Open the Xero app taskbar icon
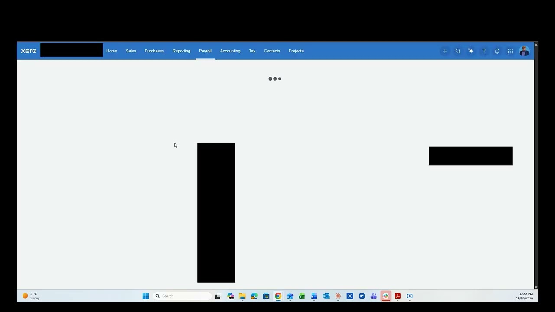The image size is (555, 312). [350, 296]
